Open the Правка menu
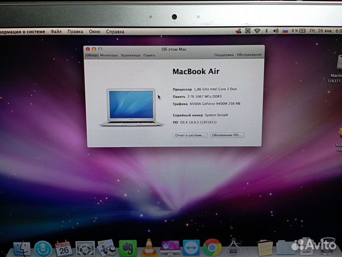The height and width of the screenshot is (257, 342). [x=75, y=31]
